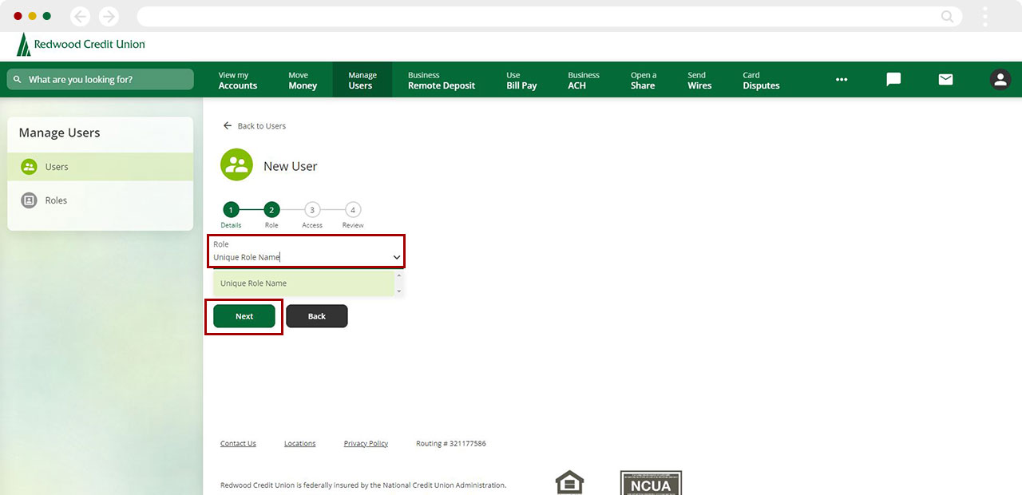Viewport: 1022px width, 495px height.
Task: Click the search magnifier in the sidebar search
Action: click(17, 79)
